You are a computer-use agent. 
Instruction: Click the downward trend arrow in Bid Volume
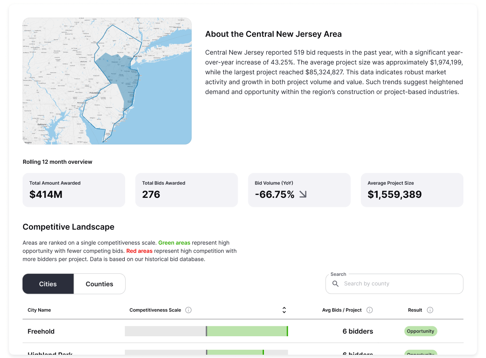click(x=303, y=195)
